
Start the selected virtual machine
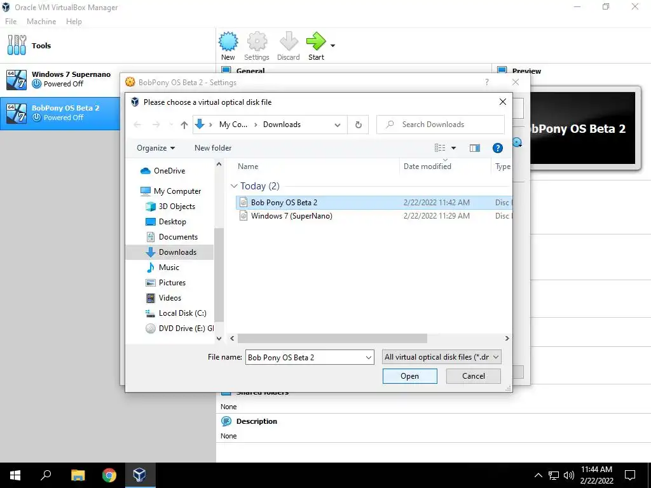pyautogui.click(x=316, y=46)
